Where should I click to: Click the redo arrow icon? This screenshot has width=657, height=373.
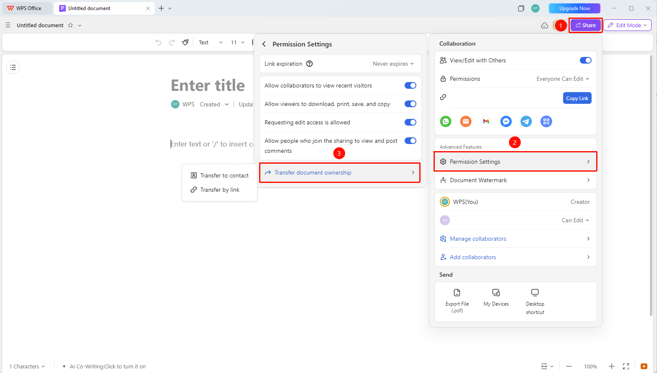172,42
